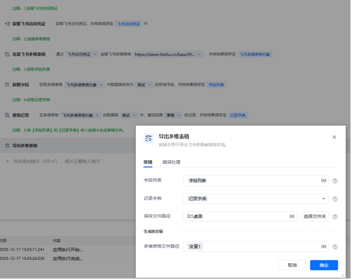The height and width of the screenshot is (279, 351).
Task: Select comment 注释: 3.获取字段列表
Action: 31,69
